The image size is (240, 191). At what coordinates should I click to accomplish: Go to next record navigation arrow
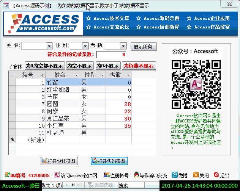pyautogui.click(x=67, y=185)
